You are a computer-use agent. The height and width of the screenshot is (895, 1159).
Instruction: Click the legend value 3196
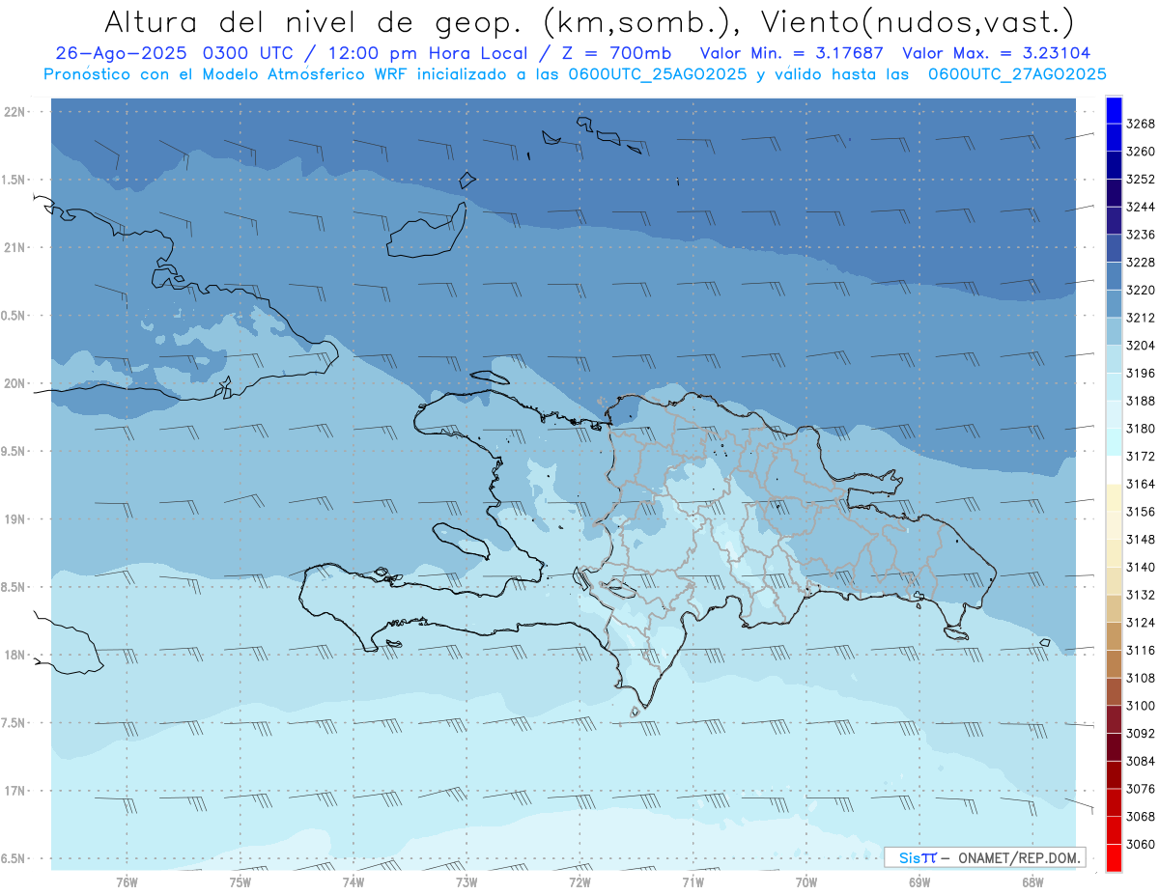click(1140, 373)
